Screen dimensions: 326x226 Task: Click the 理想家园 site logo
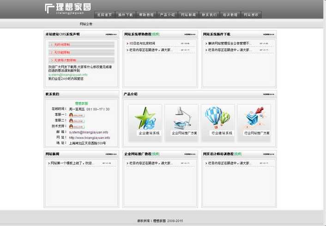68,9
